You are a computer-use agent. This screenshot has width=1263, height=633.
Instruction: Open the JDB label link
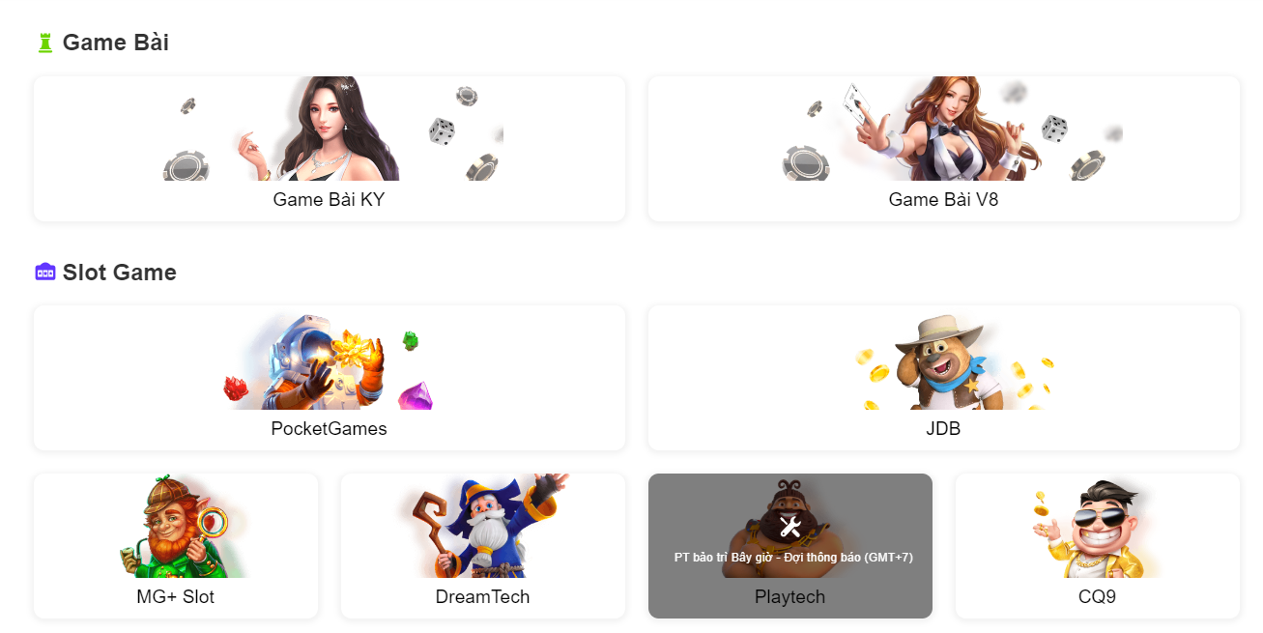[x=944, y=429]
